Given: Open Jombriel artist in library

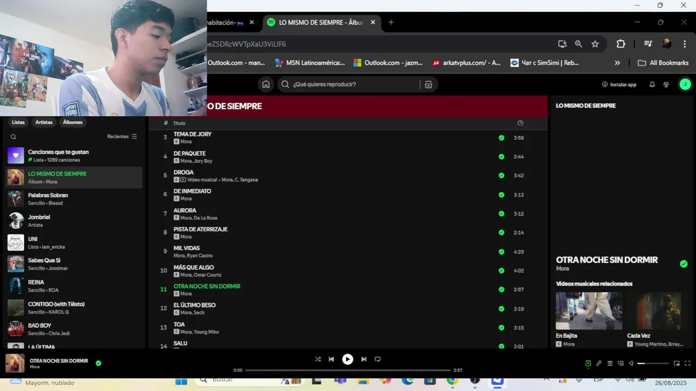Looking at the screenshot, I should (74, 220).
